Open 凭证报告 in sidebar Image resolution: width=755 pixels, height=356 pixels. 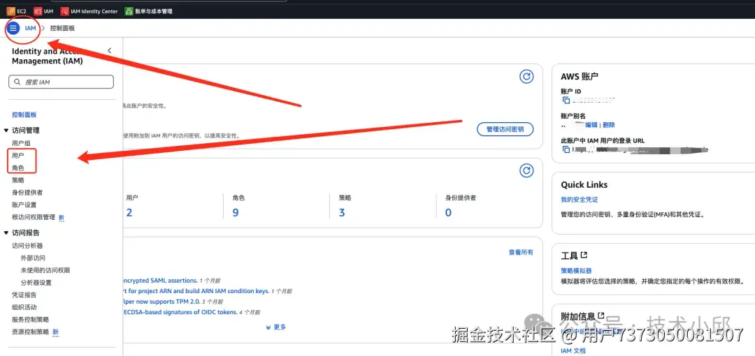(24, 295)
